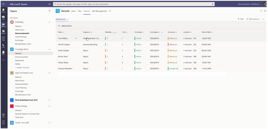The width and height of the screenshot is (268, 129).
Task: Open the Admitted view dropdown
Action: click(62, 19)
